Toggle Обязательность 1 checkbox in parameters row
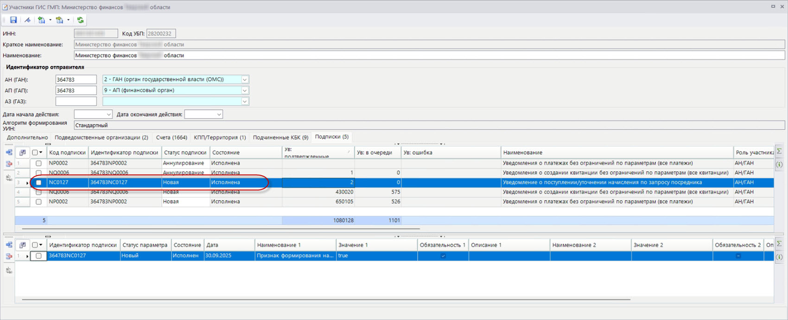 tap(443, 256)
